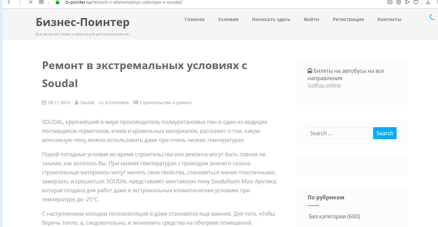Click the GoBus.online link

click(x=324, y=85)
